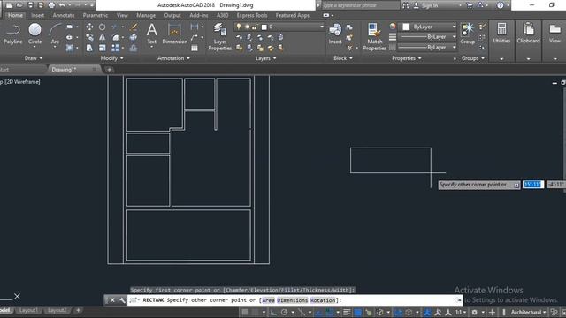Expand the Annotation panel dropdown

(x=173, y=58)
